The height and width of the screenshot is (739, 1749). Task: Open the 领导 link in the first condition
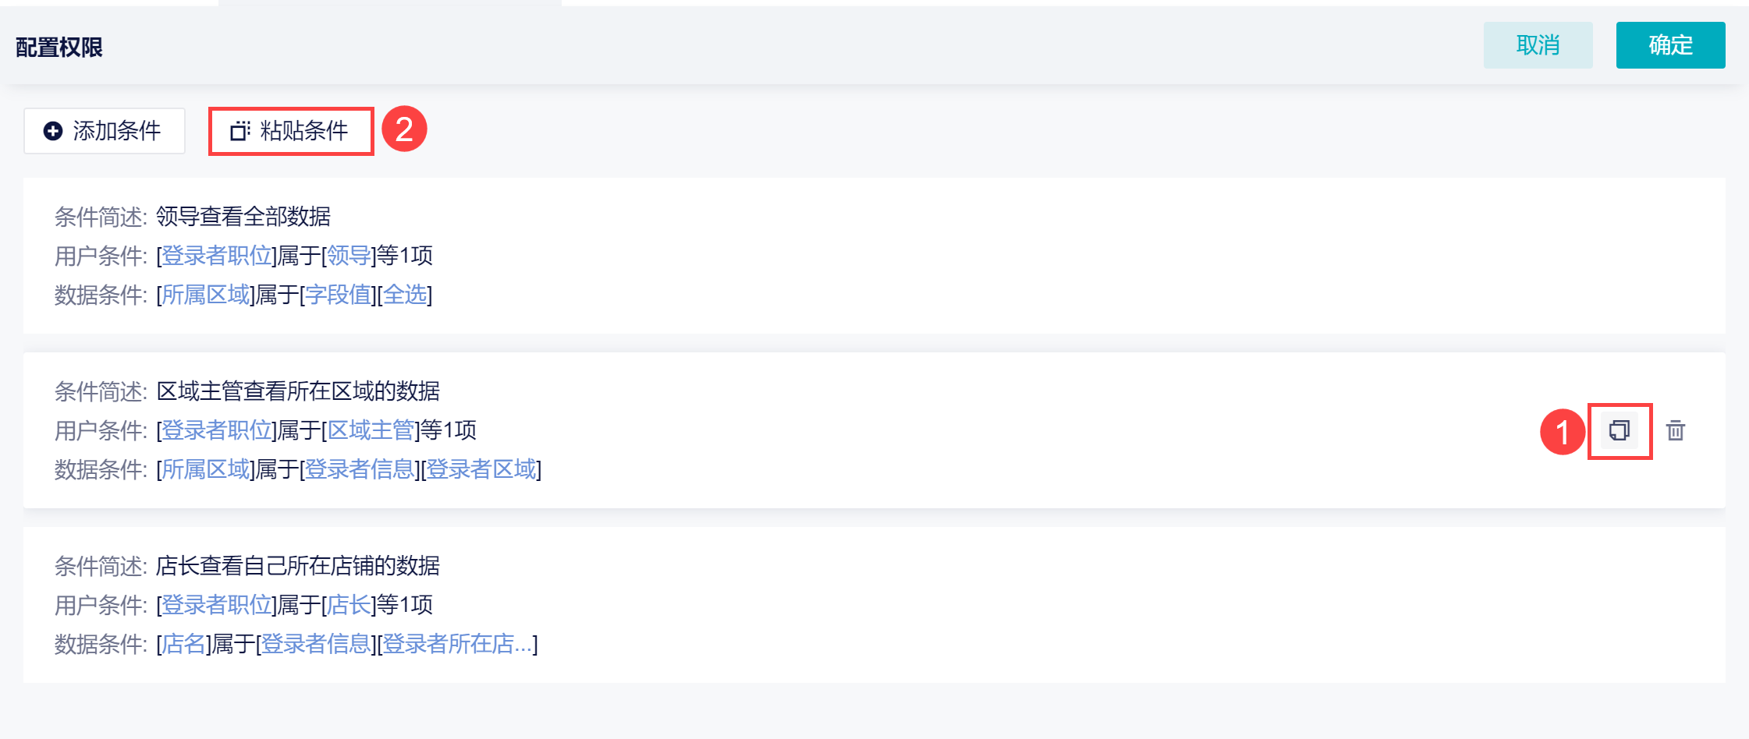(x=349, y=256)
